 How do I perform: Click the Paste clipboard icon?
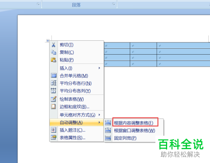point(53,60)
